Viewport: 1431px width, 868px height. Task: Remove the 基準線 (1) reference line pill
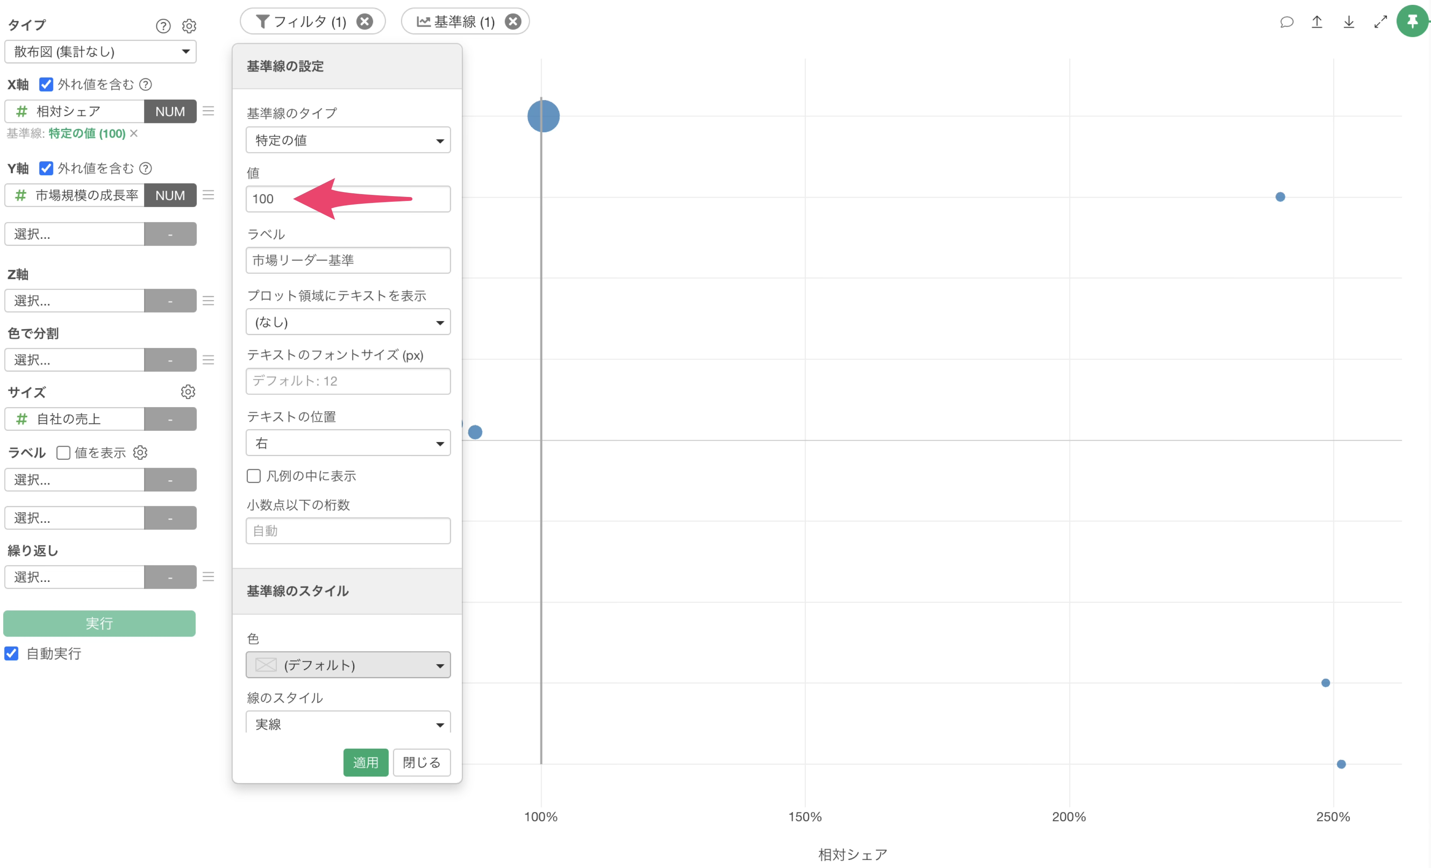pos(513,21)
